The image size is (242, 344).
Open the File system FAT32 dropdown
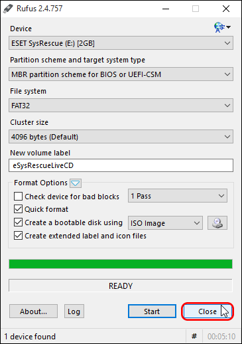coord(121,106)
